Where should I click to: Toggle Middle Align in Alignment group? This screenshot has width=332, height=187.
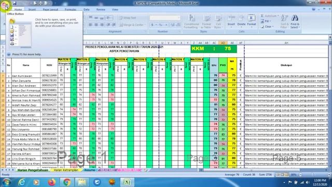[x=96, y=18]
